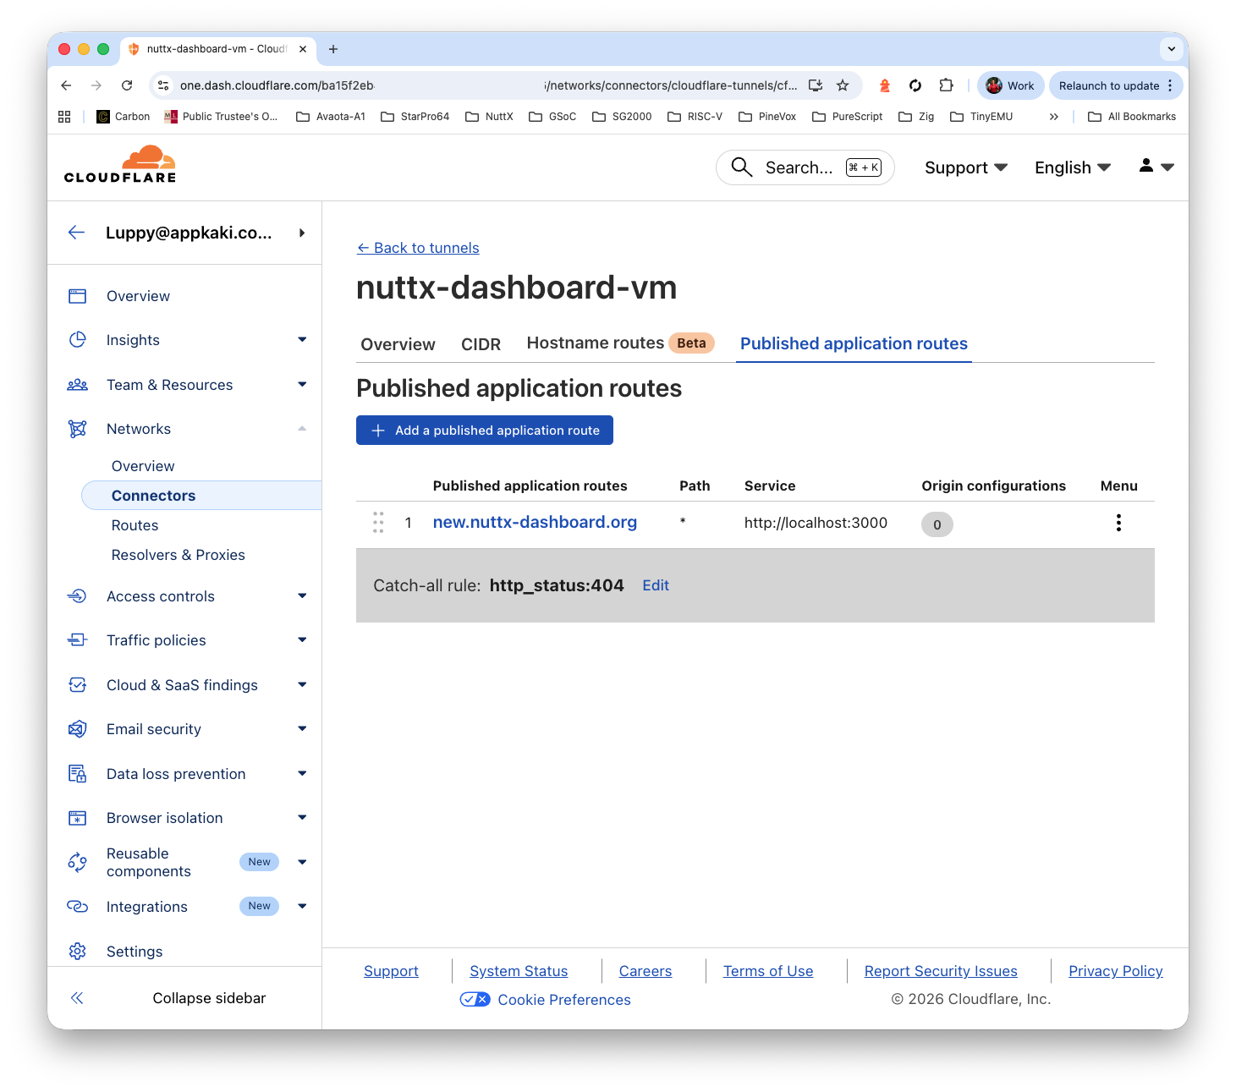Open the Settings icon in the sidebar
This screenshot has width=1236, height=1092.
point(77,951)
